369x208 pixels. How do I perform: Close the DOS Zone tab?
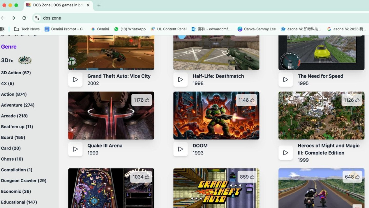click(88, 5)
